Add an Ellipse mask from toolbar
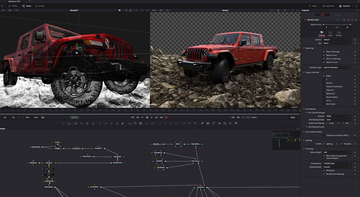 [165, 123]
